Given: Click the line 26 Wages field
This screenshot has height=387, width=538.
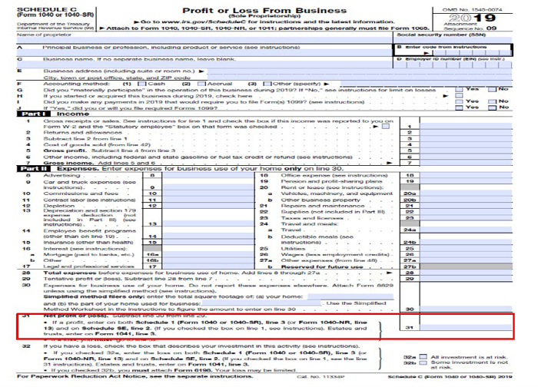Looking at the screenshot, I should click(467, 254).
